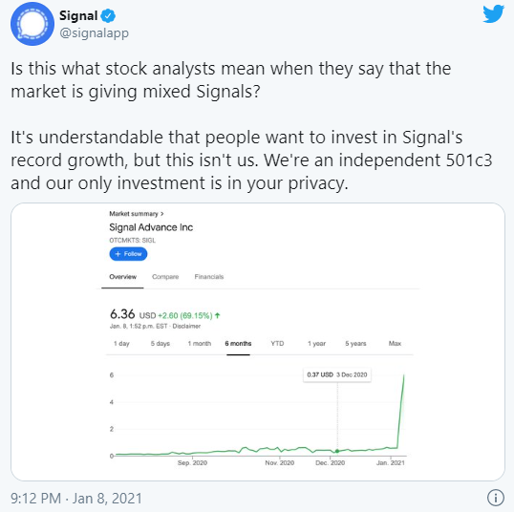Select the 5 days range
This screenshot has width=514, height=512.
[x=161, y=344]
